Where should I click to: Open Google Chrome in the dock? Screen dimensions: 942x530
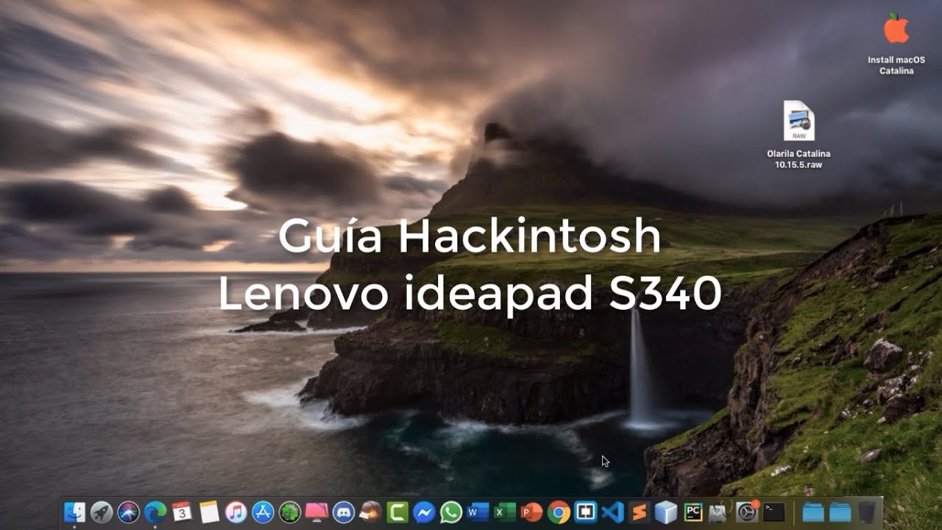coord(559,512)
